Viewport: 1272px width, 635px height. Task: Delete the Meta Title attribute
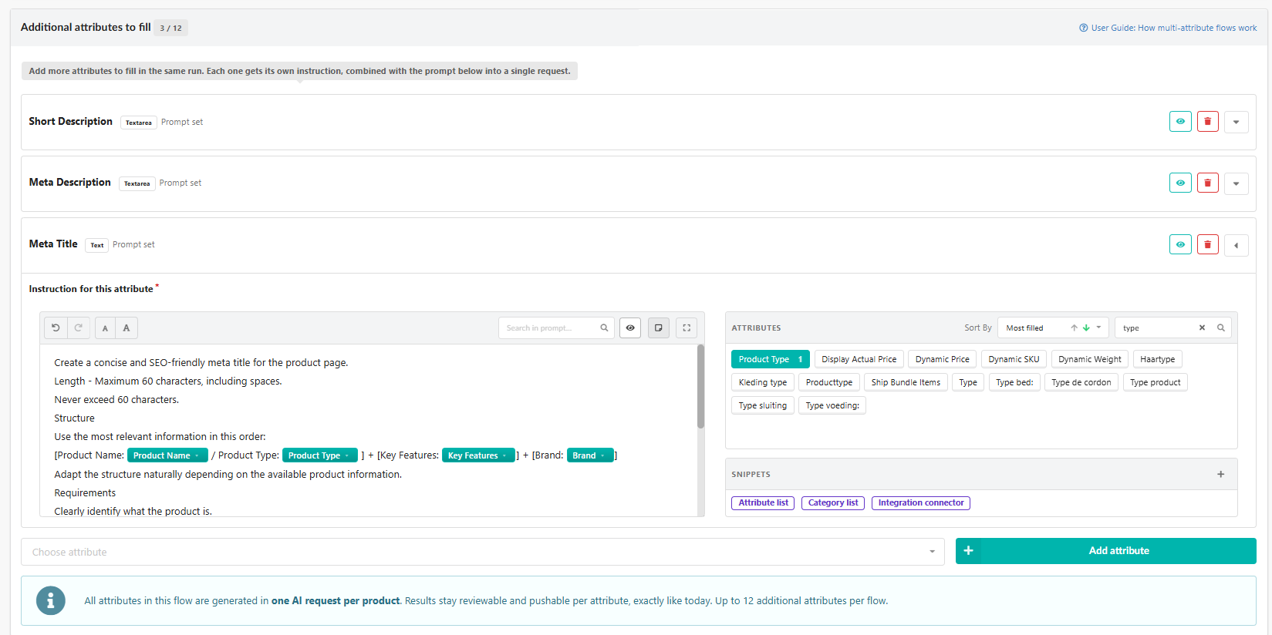1208,244
